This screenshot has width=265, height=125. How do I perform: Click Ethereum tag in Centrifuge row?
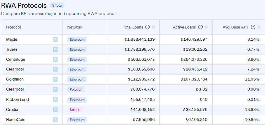pyautogui.click(x=77, y=60)
